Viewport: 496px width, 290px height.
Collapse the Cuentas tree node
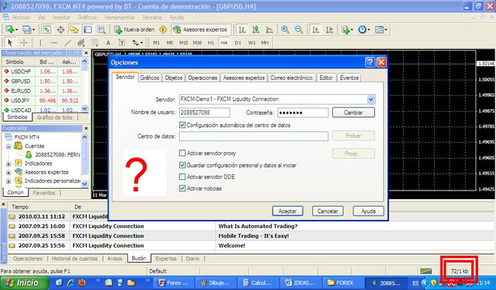[x=8, y=147]
